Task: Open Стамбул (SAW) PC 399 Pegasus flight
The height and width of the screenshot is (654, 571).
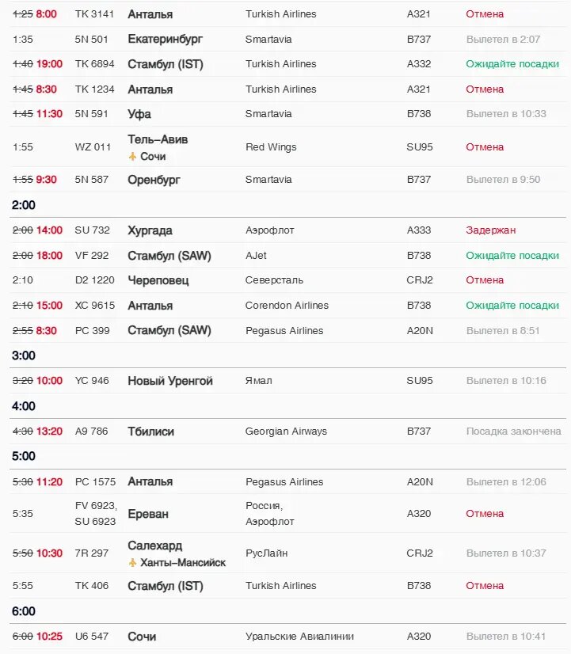Action: pos(287,331)
